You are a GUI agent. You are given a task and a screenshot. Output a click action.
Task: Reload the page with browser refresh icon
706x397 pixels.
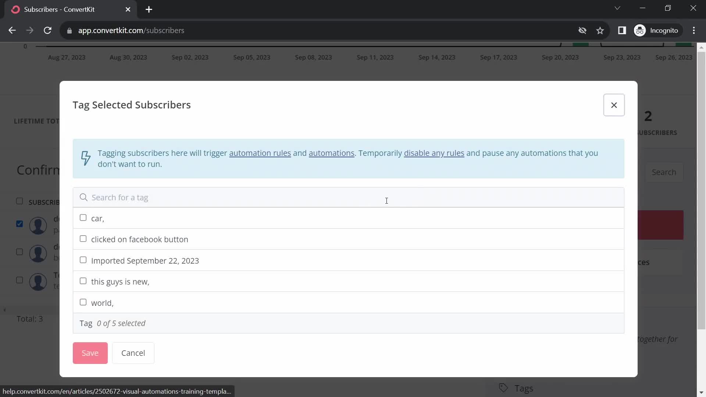[x=47, y=31]
